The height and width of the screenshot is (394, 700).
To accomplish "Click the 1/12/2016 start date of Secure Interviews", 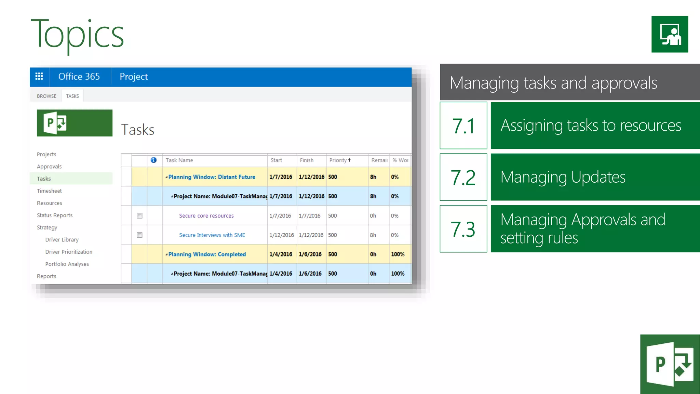I will coord(282,235).
